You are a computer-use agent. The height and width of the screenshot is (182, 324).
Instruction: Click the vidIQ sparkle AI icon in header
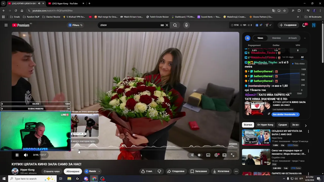(x=271, y=25)
